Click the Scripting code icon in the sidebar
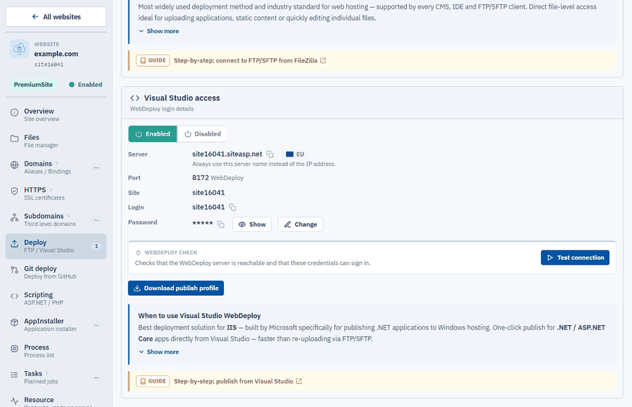Screen dimensions: 632x407 14,296
